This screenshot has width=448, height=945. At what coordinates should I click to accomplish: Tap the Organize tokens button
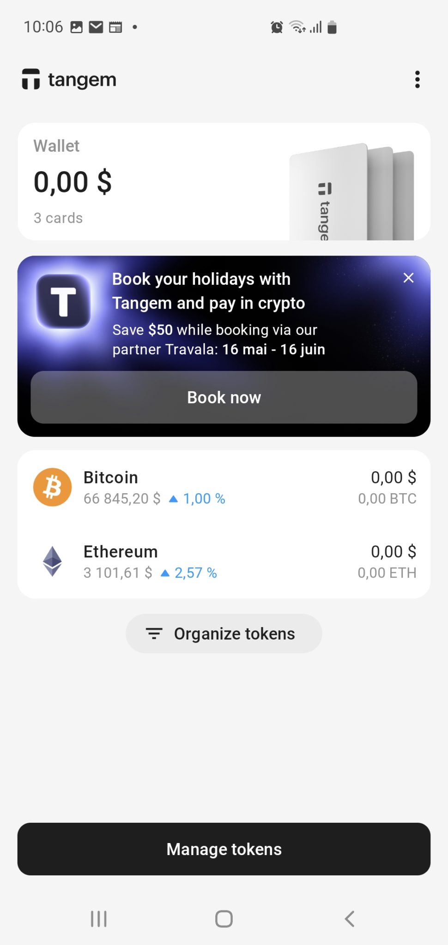click(224, 634)
